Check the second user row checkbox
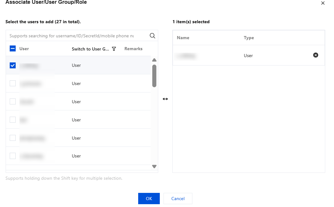334x207 pixels. (13, 83)
